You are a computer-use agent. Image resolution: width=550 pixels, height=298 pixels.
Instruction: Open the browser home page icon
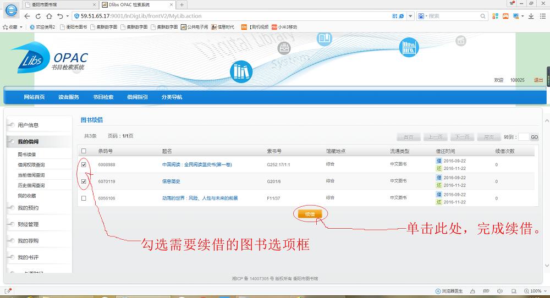pos(49,16)
